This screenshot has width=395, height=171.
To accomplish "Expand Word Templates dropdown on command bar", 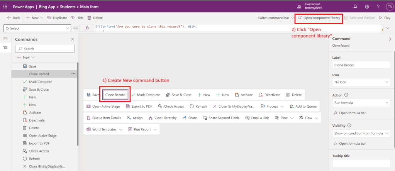I will [120, 130].
